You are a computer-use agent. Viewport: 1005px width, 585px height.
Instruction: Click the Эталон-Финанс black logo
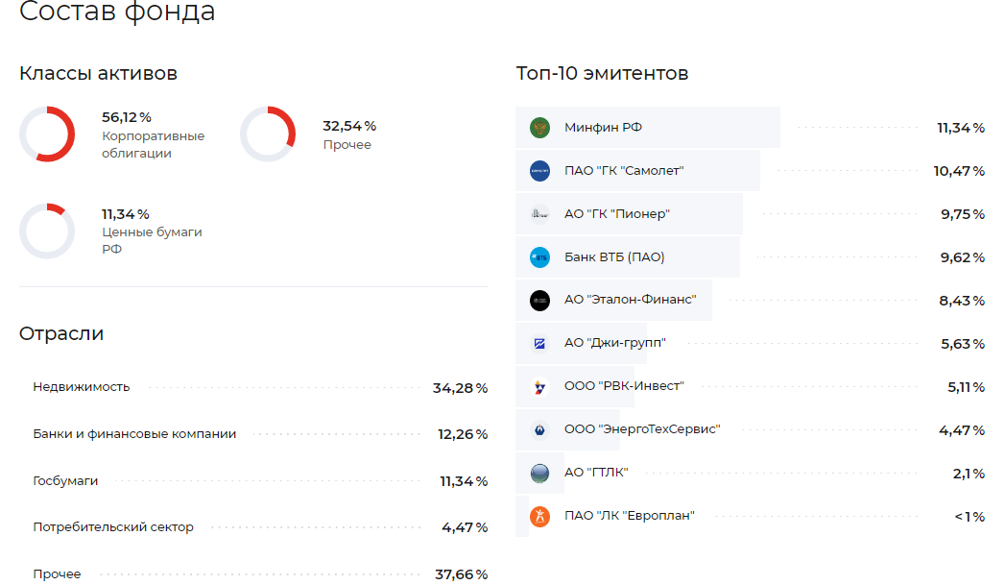pyautogui.click(x=539, y=301)
